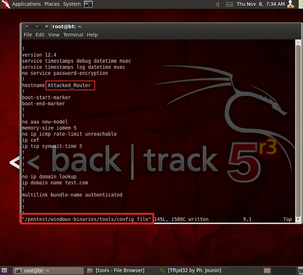Open the volume speaker icon
The height and width of the screenshot is (275, 303).
[x=218, y=4]
